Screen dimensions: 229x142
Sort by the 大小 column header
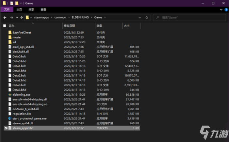(x=127, y=26)
